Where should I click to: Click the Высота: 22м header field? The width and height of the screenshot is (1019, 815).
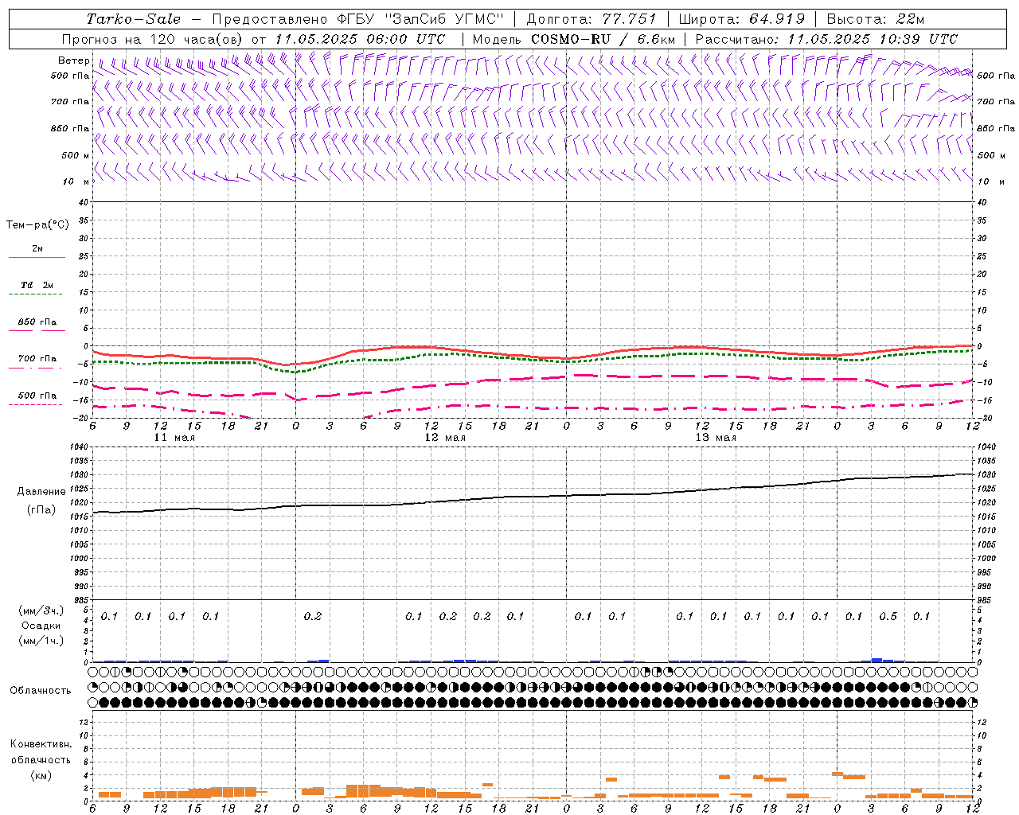coord(876,19)
